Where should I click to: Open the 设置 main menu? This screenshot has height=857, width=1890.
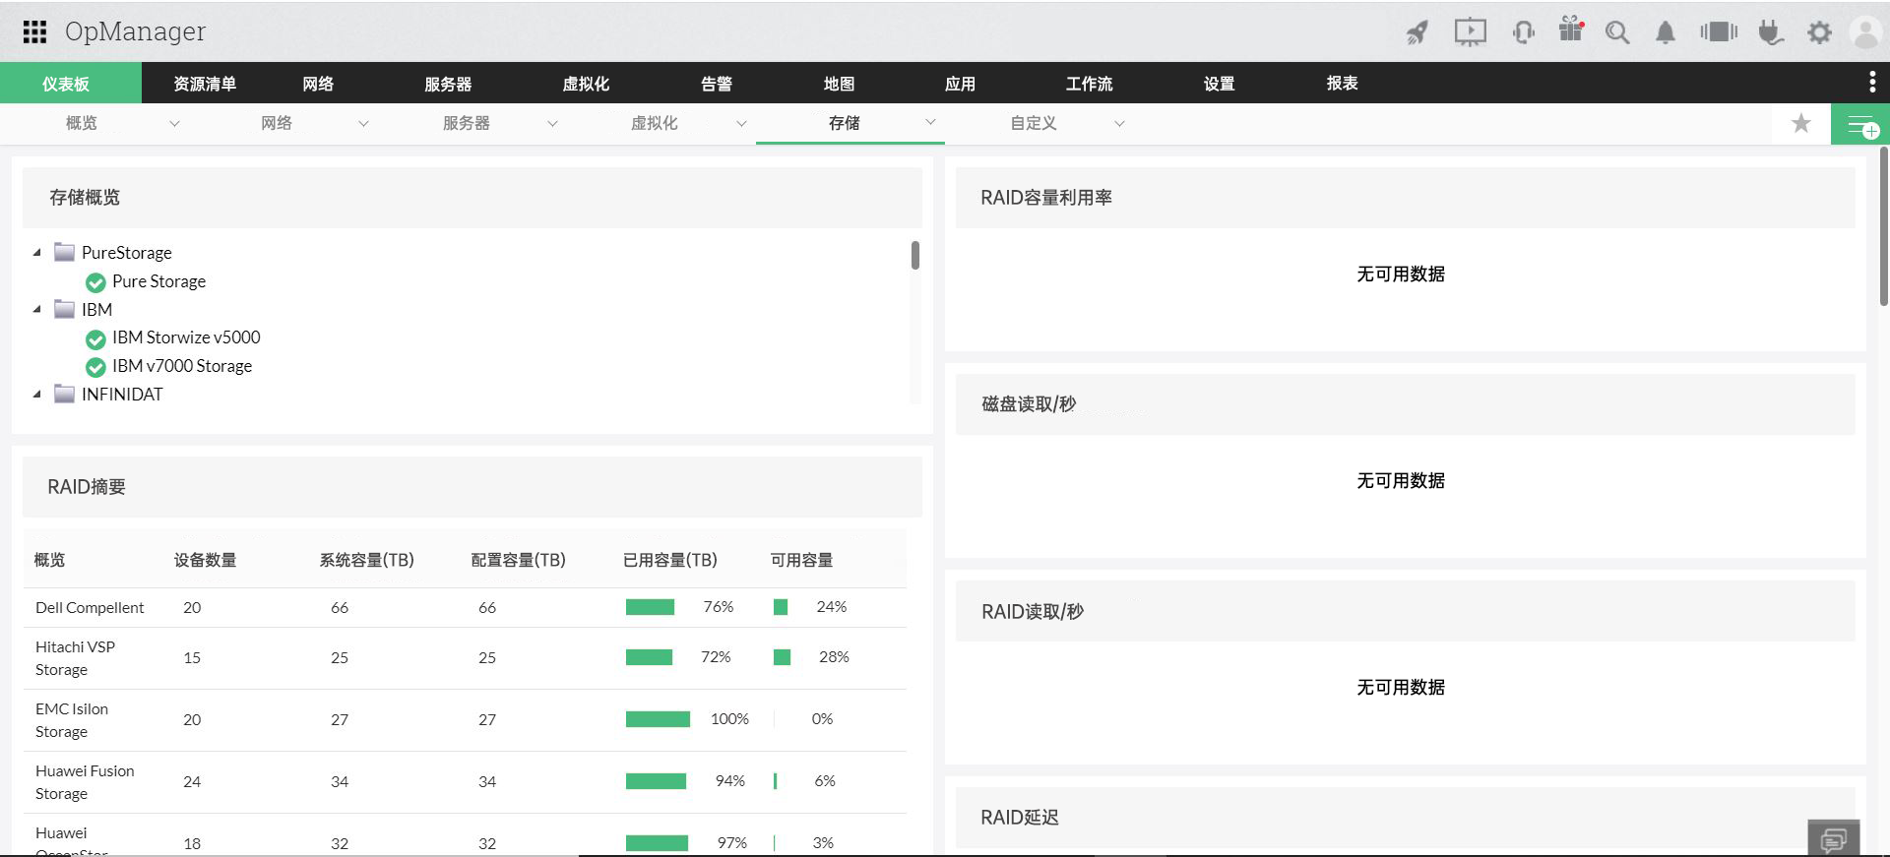click(1219, 84)
